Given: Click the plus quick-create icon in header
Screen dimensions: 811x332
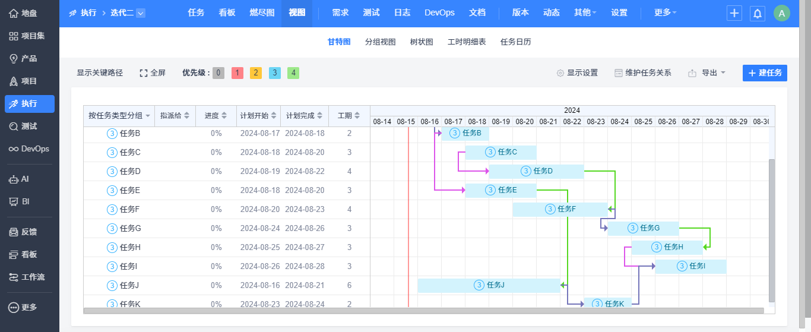Looking at the screenshot, I should (x=734, y=13).
